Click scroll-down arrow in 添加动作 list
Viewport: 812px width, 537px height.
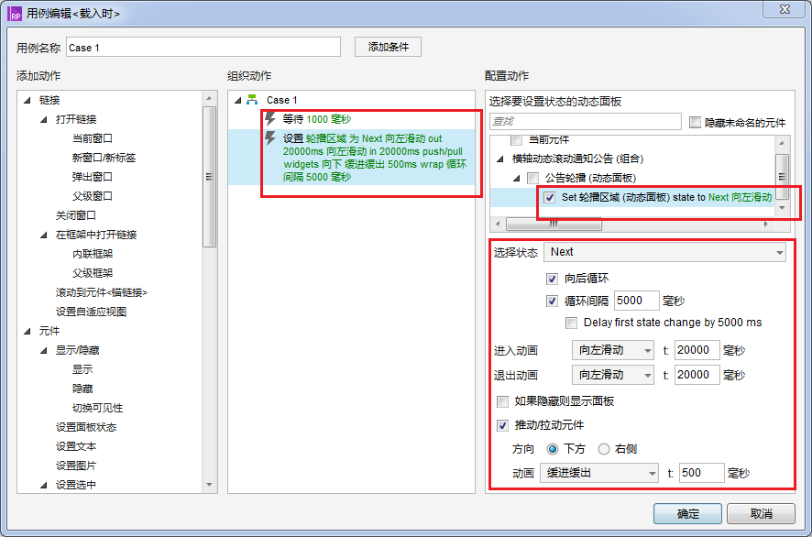tap(209, 485)
